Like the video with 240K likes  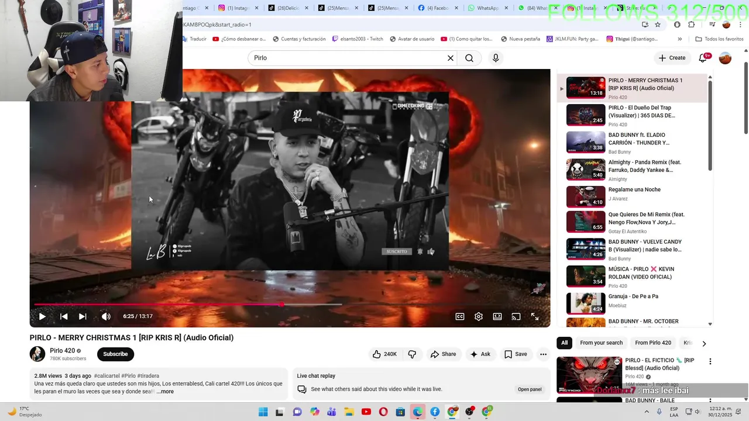(x=384, y=354)
